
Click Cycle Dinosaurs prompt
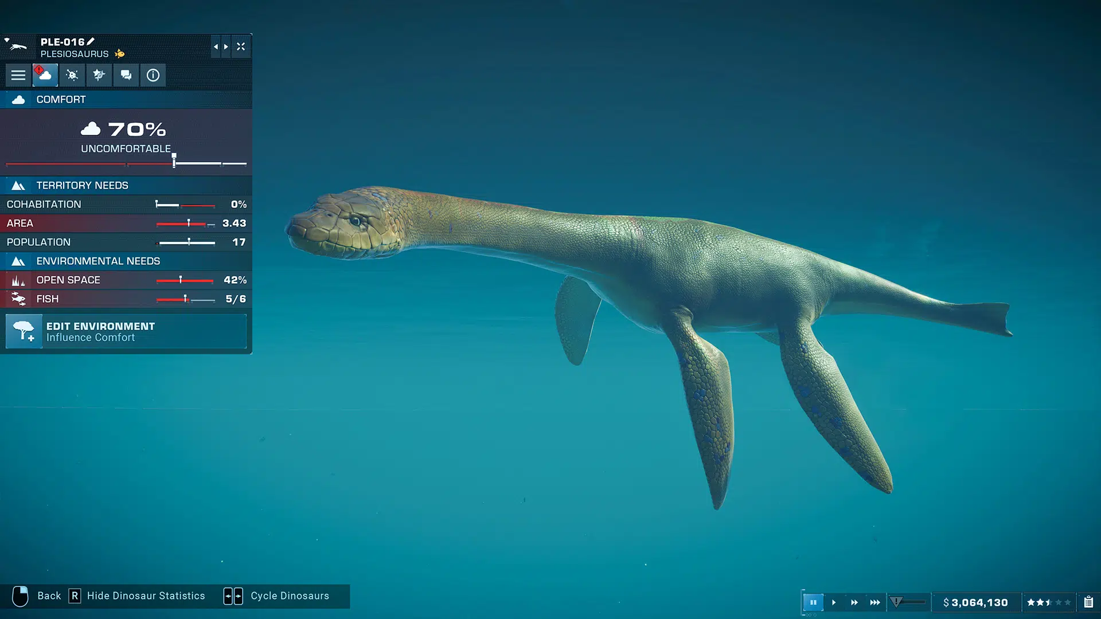tap(276, 596)
